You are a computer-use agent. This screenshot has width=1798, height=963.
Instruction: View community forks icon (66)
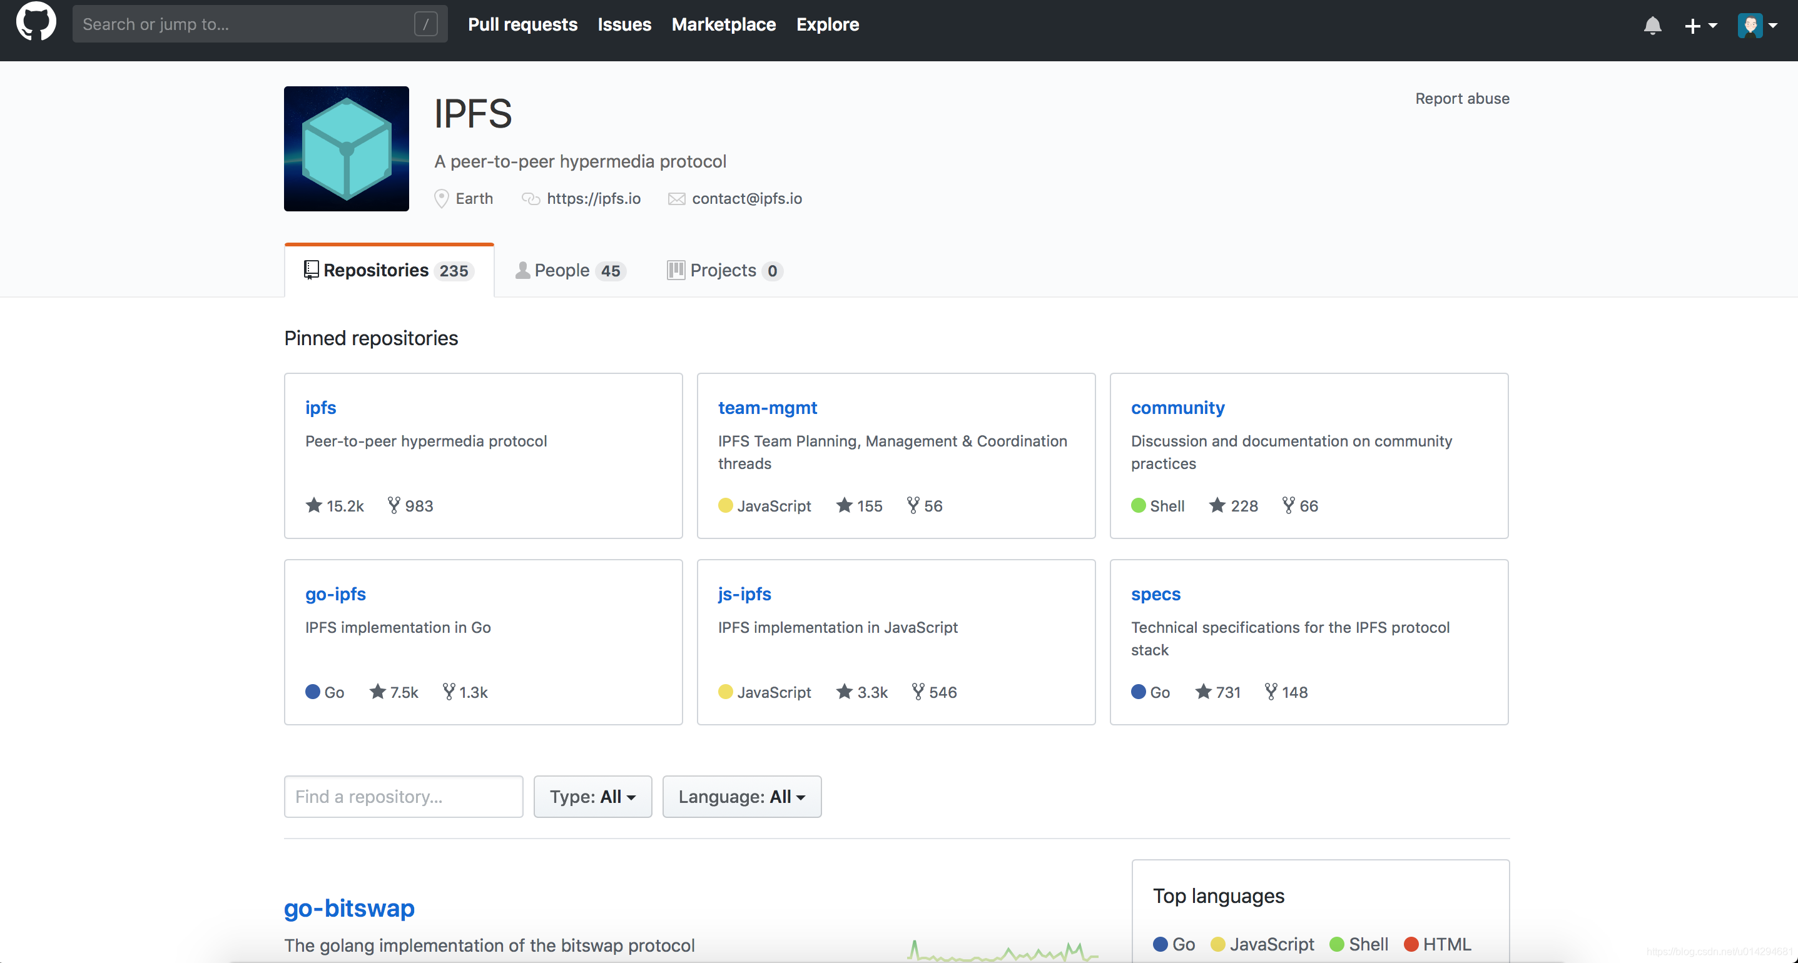pyautogui.click(x=1288, y=505)
